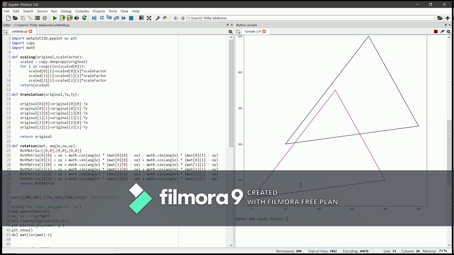The height and width of the screenshot is (255, 454).
Task: Click the 'import math' line
Action: pos(23,48)
